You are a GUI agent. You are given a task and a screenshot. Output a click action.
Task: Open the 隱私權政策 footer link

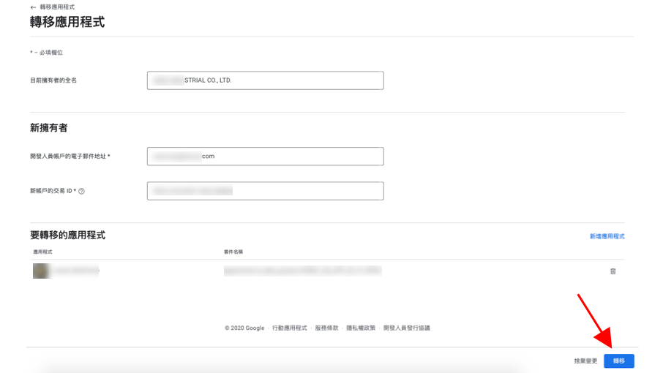[361, 328]
